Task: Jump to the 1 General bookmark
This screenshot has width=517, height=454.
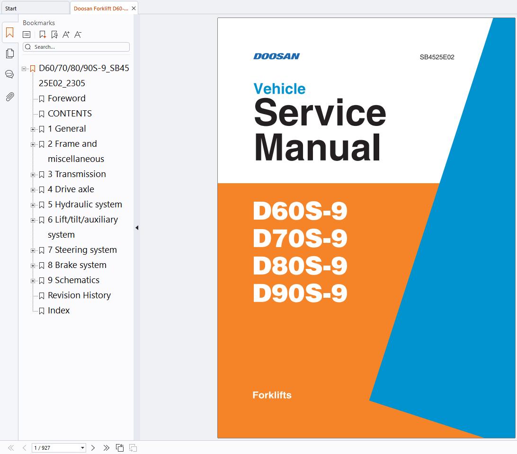Action: click(67, 129)
